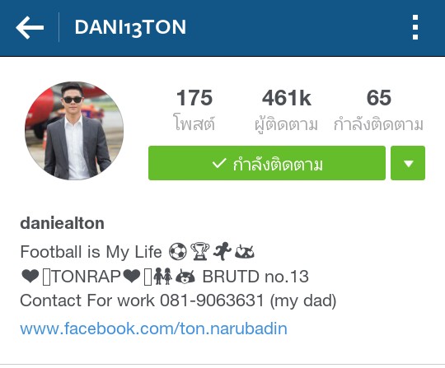Click the running man emoji in bio
The height and width of the screenshot is (368, 445).
pos(222,251)
